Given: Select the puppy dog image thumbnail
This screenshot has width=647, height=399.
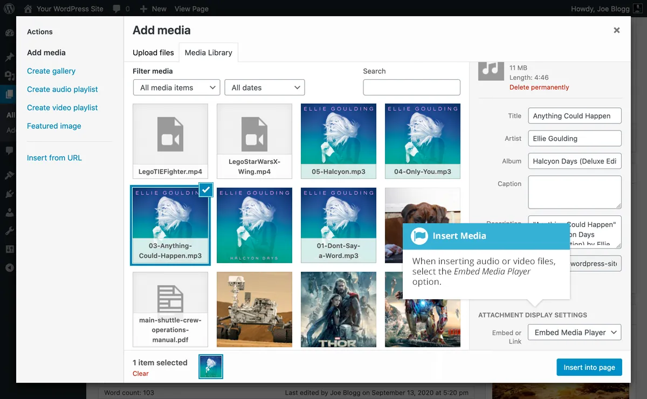Looking at the screenshot, I should tap(423, 205).
